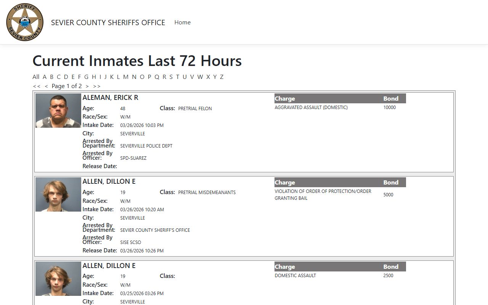Image resolution: width=488 pixels, height=305 pixels.
Task: Select ALLEN, DILLON E name for protection order record
Action: tap(109, 181)
